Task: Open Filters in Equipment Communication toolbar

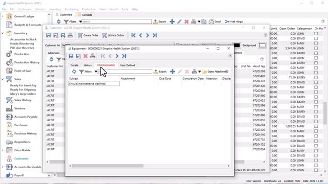Action: (x=86, y=72)
